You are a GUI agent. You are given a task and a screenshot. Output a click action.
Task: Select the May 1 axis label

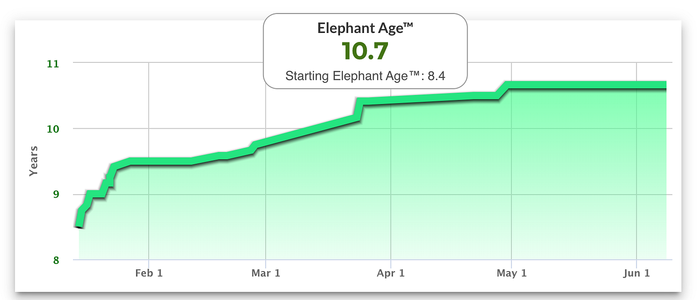click(x=511, y=273)
